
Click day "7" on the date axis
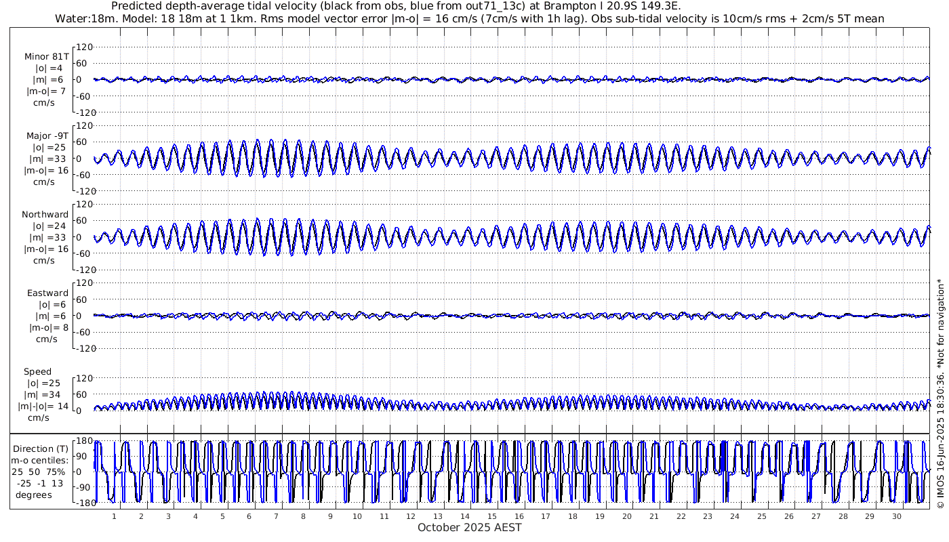[x=276, y=516]
